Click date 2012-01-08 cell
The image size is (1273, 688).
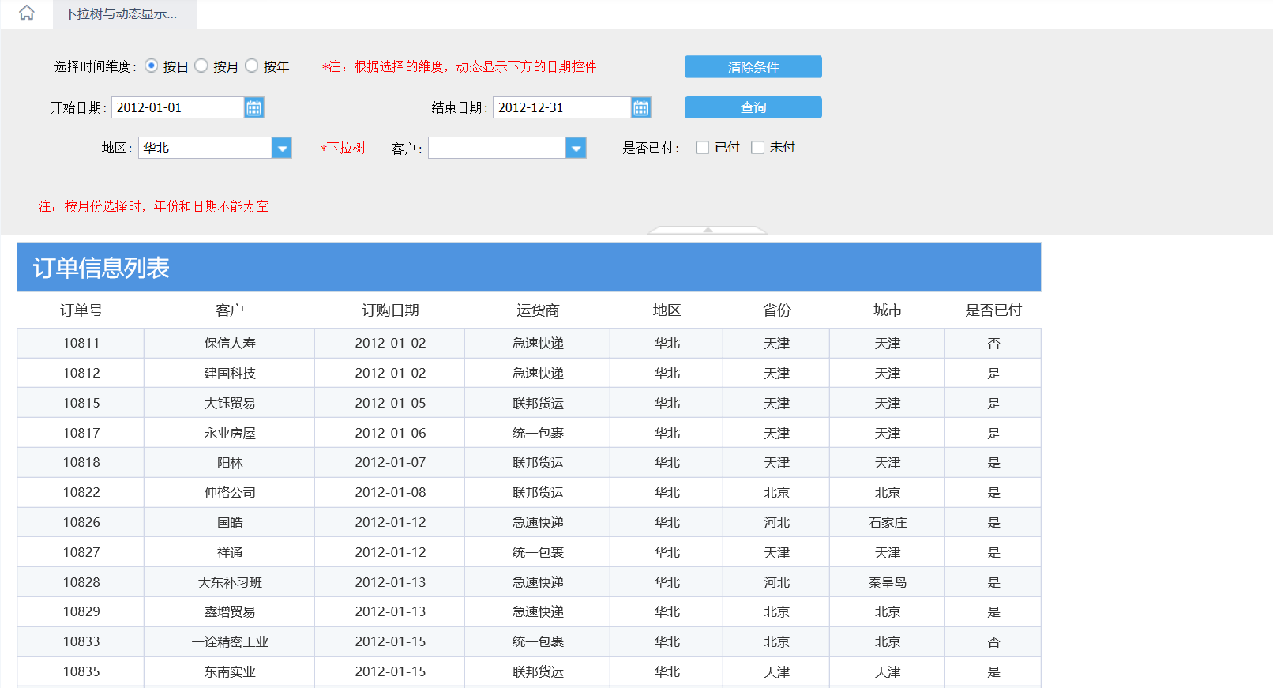[x=390, y=492]
